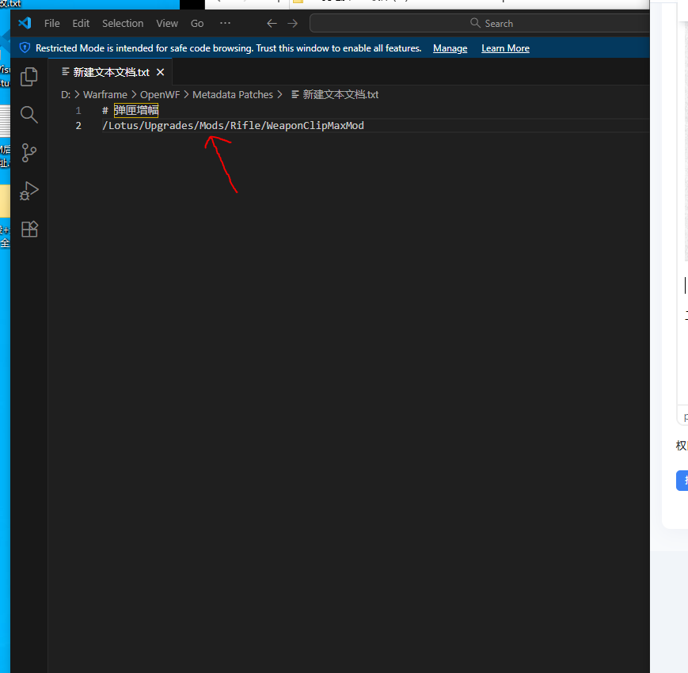Open the File menu
688x673 pixels.
click(51, 23)
